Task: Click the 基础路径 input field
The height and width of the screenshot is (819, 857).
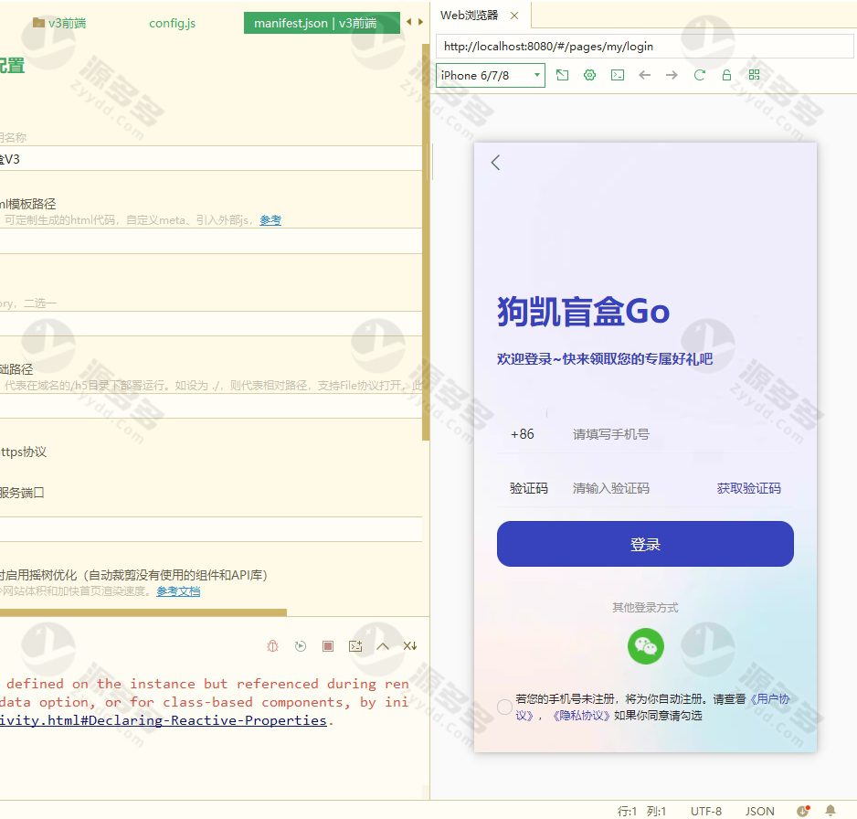Action: (x=210, y=406)
